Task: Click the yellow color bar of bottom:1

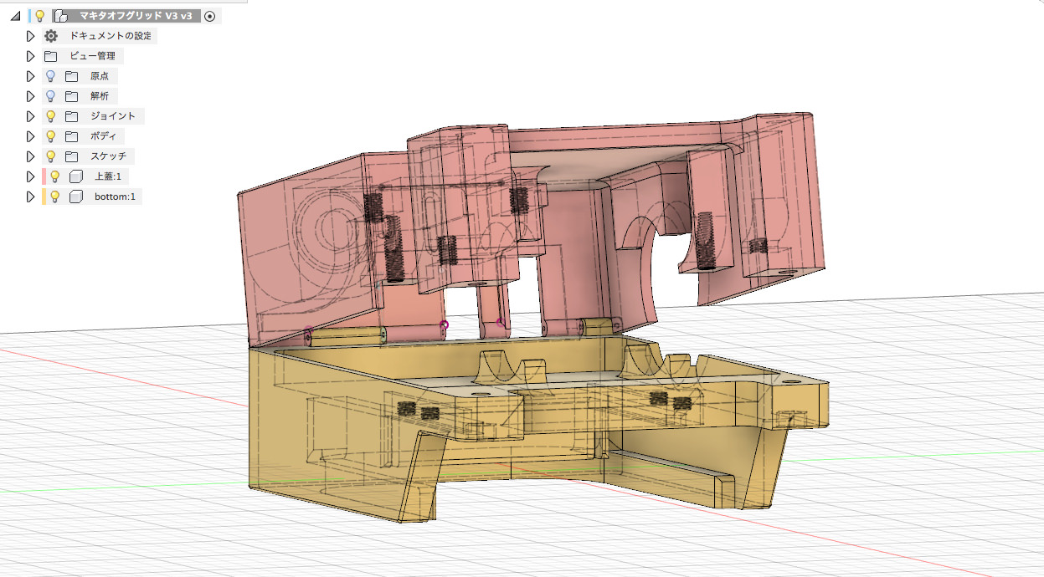Action: tap(44, 197)
